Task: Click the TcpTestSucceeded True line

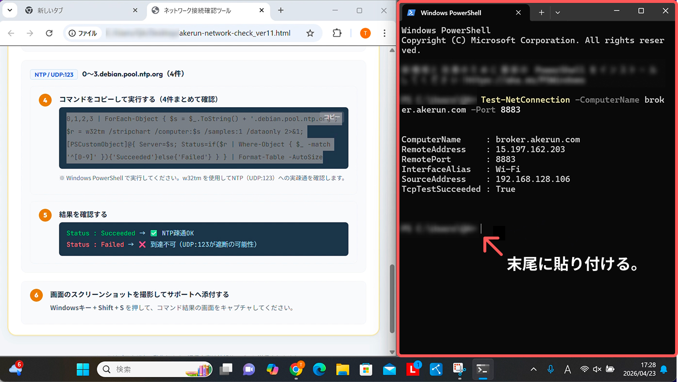Action: pyautogui.click(x=458, y=189)
